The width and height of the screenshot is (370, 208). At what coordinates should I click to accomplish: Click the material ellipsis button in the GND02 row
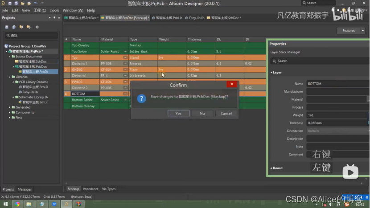pos(125,69)
